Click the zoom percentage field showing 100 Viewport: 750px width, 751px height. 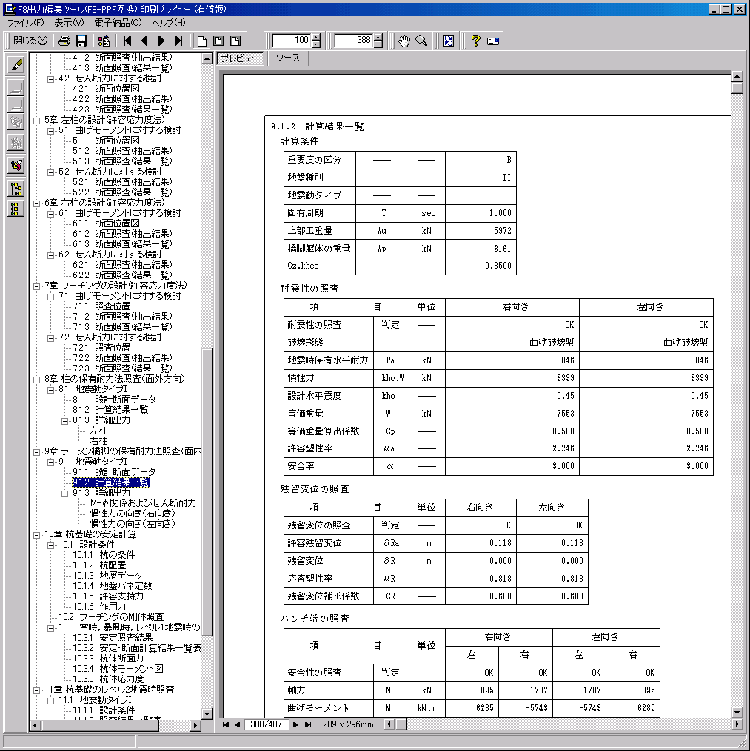(292, 41)
